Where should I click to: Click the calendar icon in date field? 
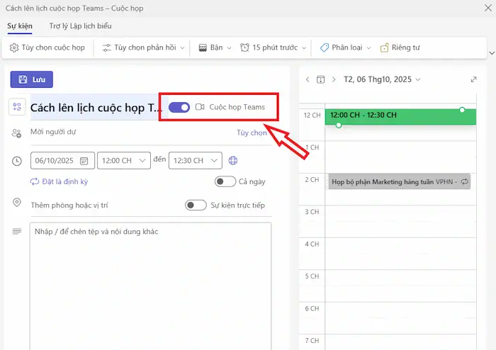click(x=84, y=161)
